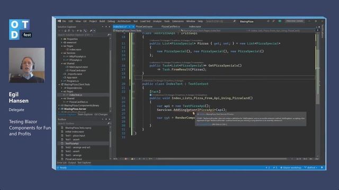
Task: Pin the Toolbox panel
Action: pyautogui.click(x=106, y=119)
